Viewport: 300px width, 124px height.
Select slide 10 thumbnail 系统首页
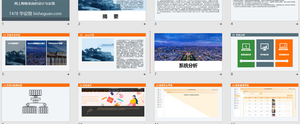click(112, 102)
